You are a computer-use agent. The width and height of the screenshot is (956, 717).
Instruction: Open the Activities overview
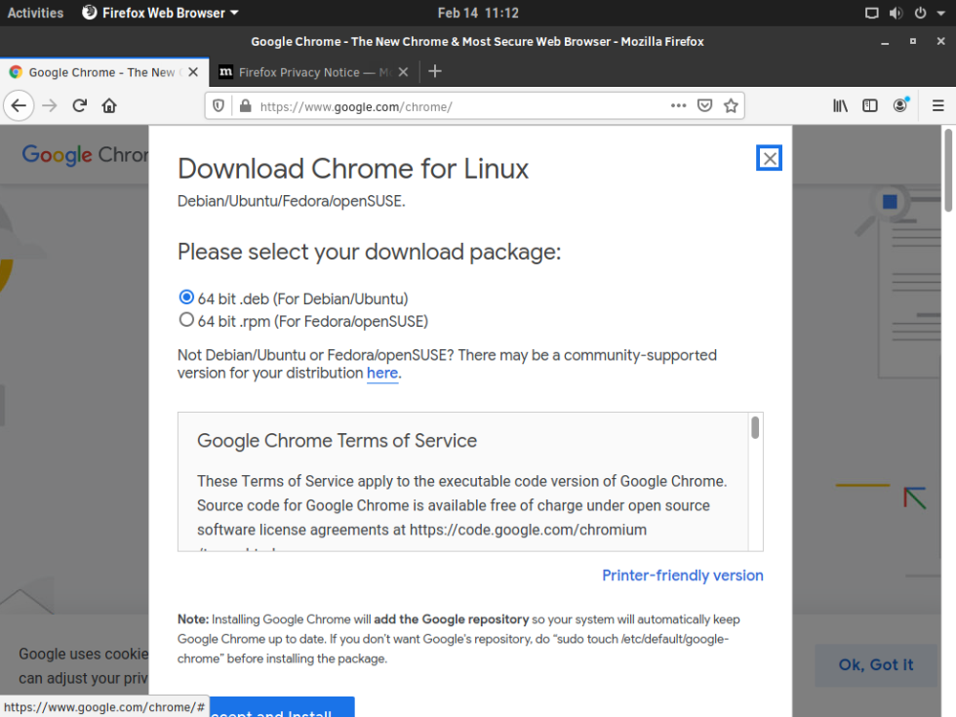tap(35, 13)
